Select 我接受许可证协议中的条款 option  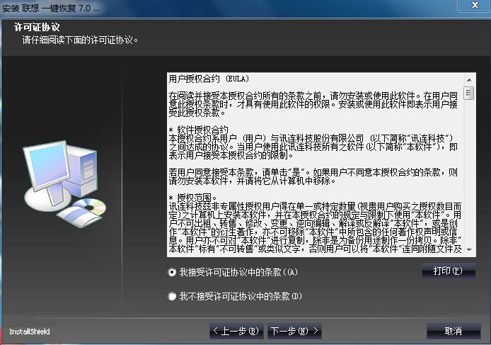coord(172,272)
